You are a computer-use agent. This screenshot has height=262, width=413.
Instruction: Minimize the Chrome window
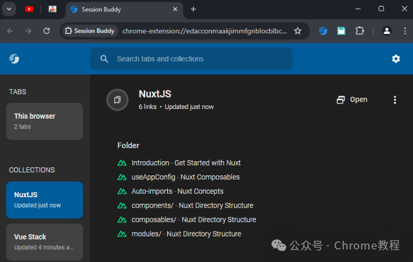(x=358, y=9)
